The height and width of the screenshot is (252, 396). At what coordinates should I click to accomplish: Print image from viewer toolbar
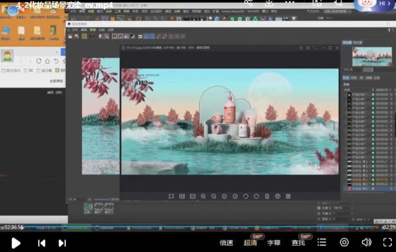coord(277,196)
